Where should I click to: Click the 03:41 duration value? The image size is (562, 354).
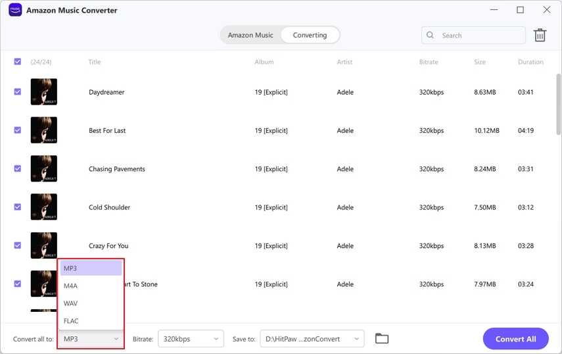point(526,92)
